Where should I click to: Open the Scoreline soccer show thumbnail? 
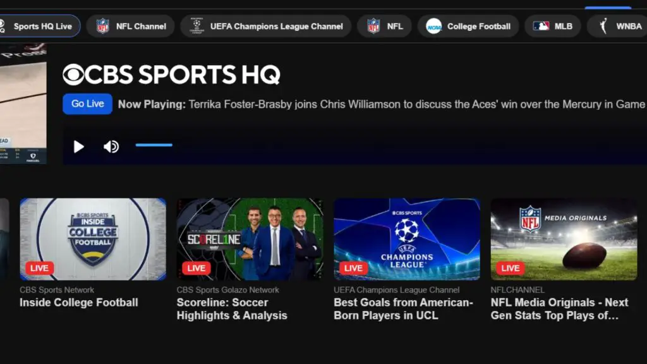250,239
